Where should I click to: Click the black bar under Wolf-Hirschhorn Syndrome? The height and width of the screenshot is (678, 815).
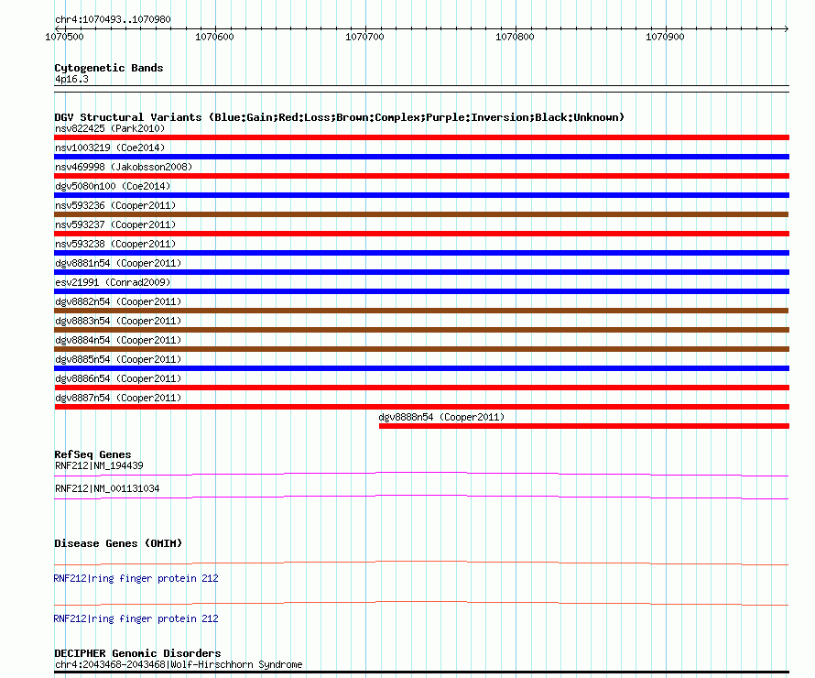pos(421,673)
